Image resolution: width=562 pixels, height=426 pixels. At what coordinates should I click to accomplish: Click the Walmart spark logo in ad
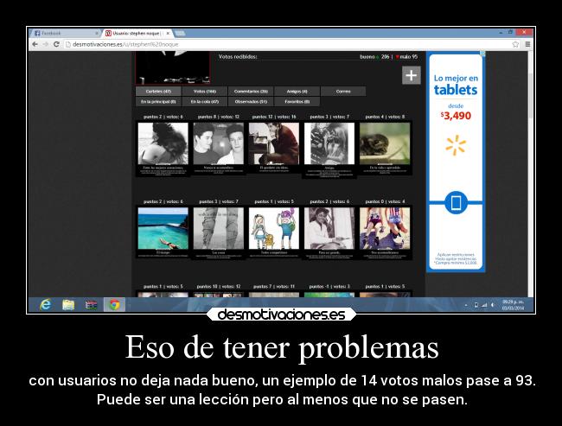click(456, 145)
